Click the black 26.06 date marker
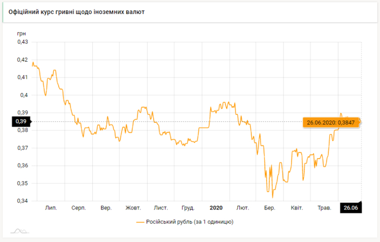This screenshot has height=242, width=380. coord(350,208)
